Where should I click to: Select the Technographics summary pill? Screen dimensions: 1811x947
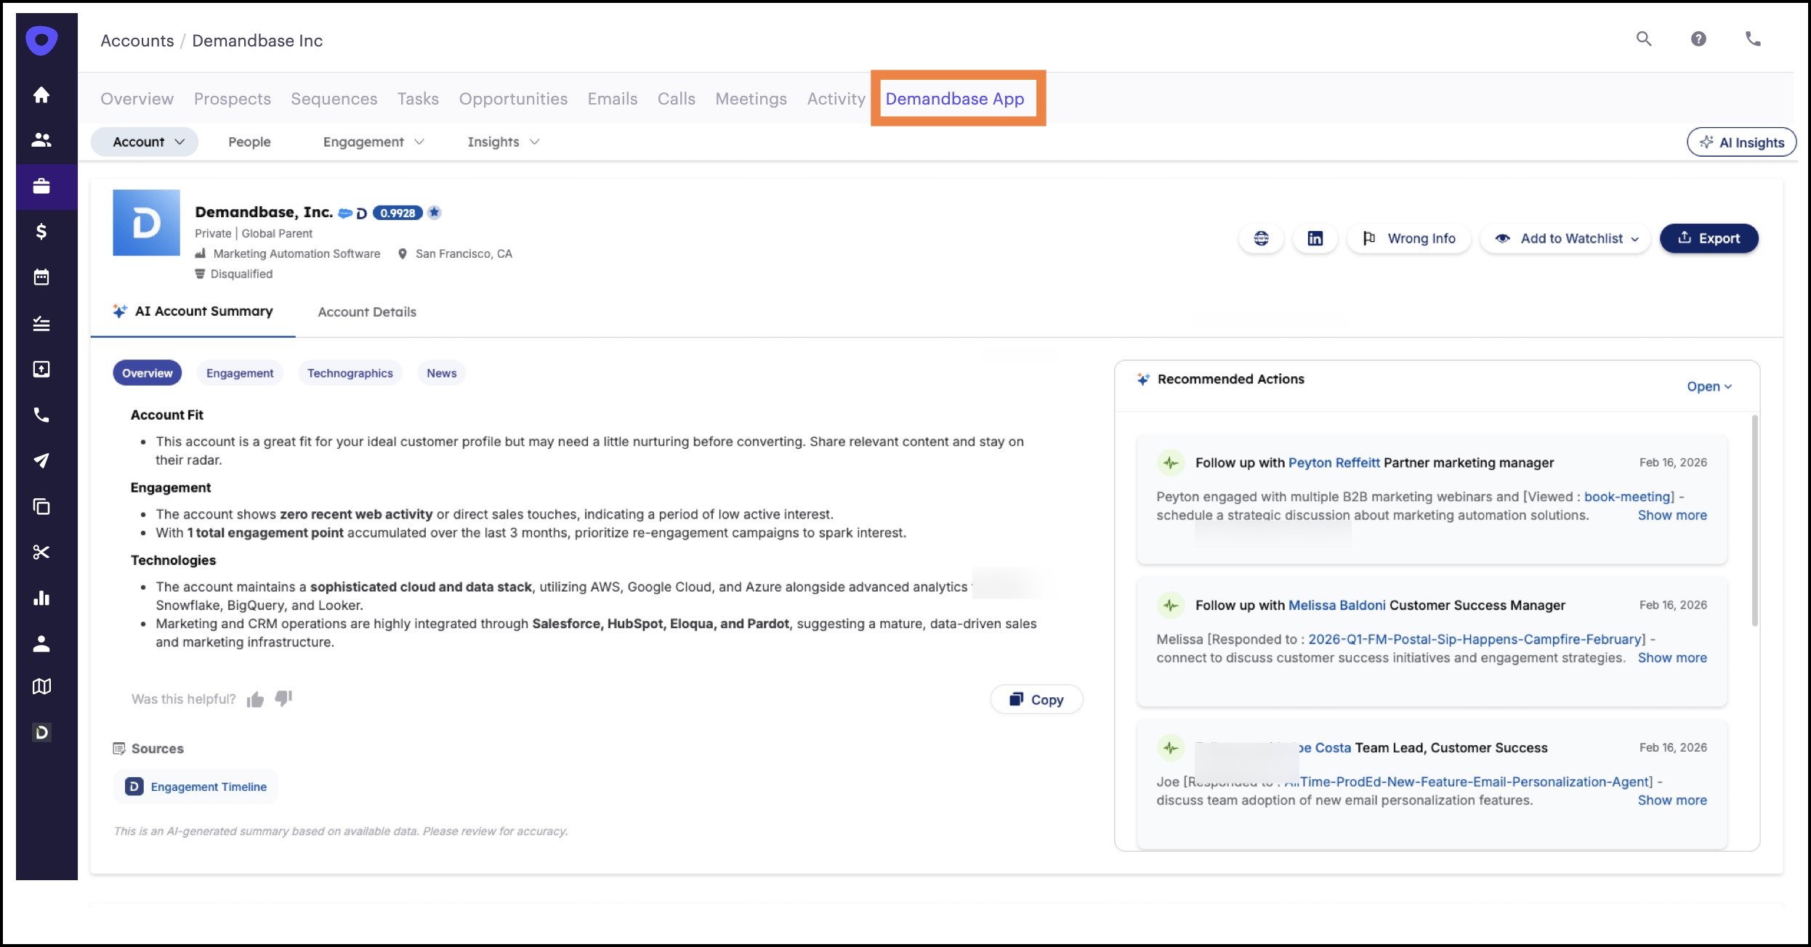350,373
